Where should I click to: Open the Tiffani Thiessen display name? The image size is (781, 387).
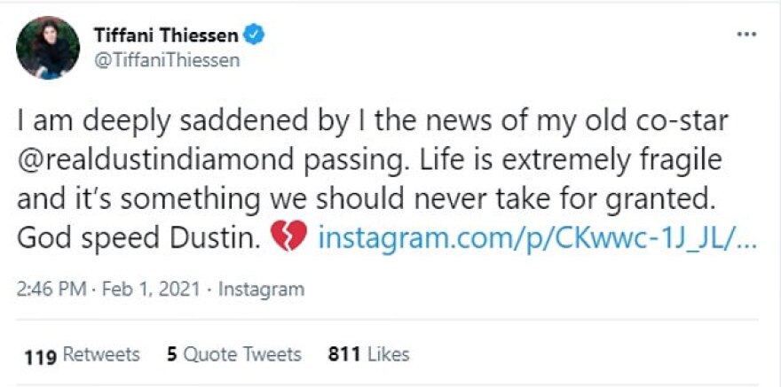(x=166, y=35)
